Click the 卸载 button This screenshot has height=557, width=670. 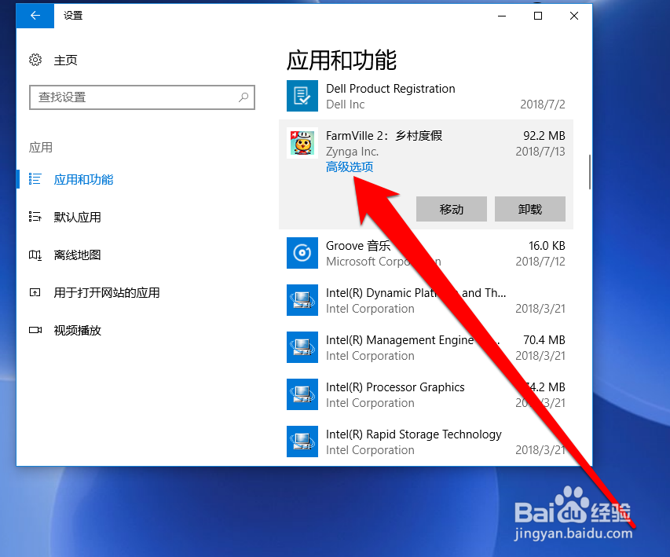coord(530,209)
